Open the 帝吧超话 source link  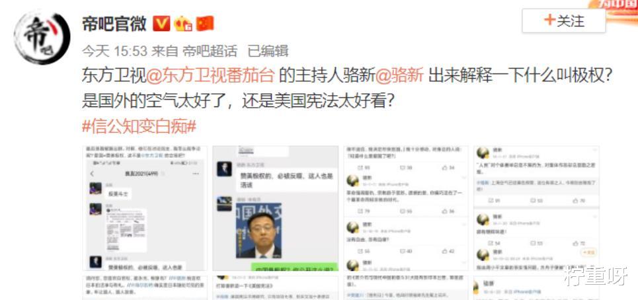pyautogui.click(x=210, y=52)
